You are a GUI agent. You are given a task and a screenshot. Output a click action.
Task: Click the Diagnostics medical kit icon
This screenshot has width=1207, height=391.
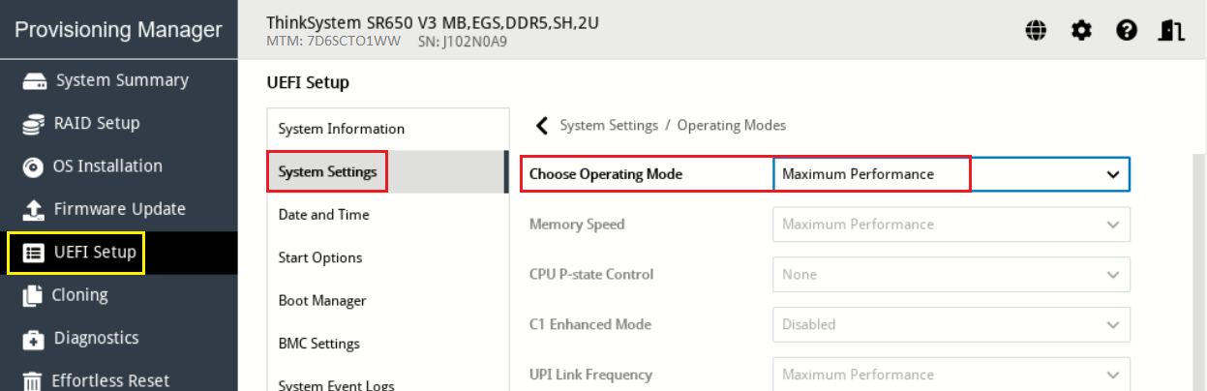[34, 339]
